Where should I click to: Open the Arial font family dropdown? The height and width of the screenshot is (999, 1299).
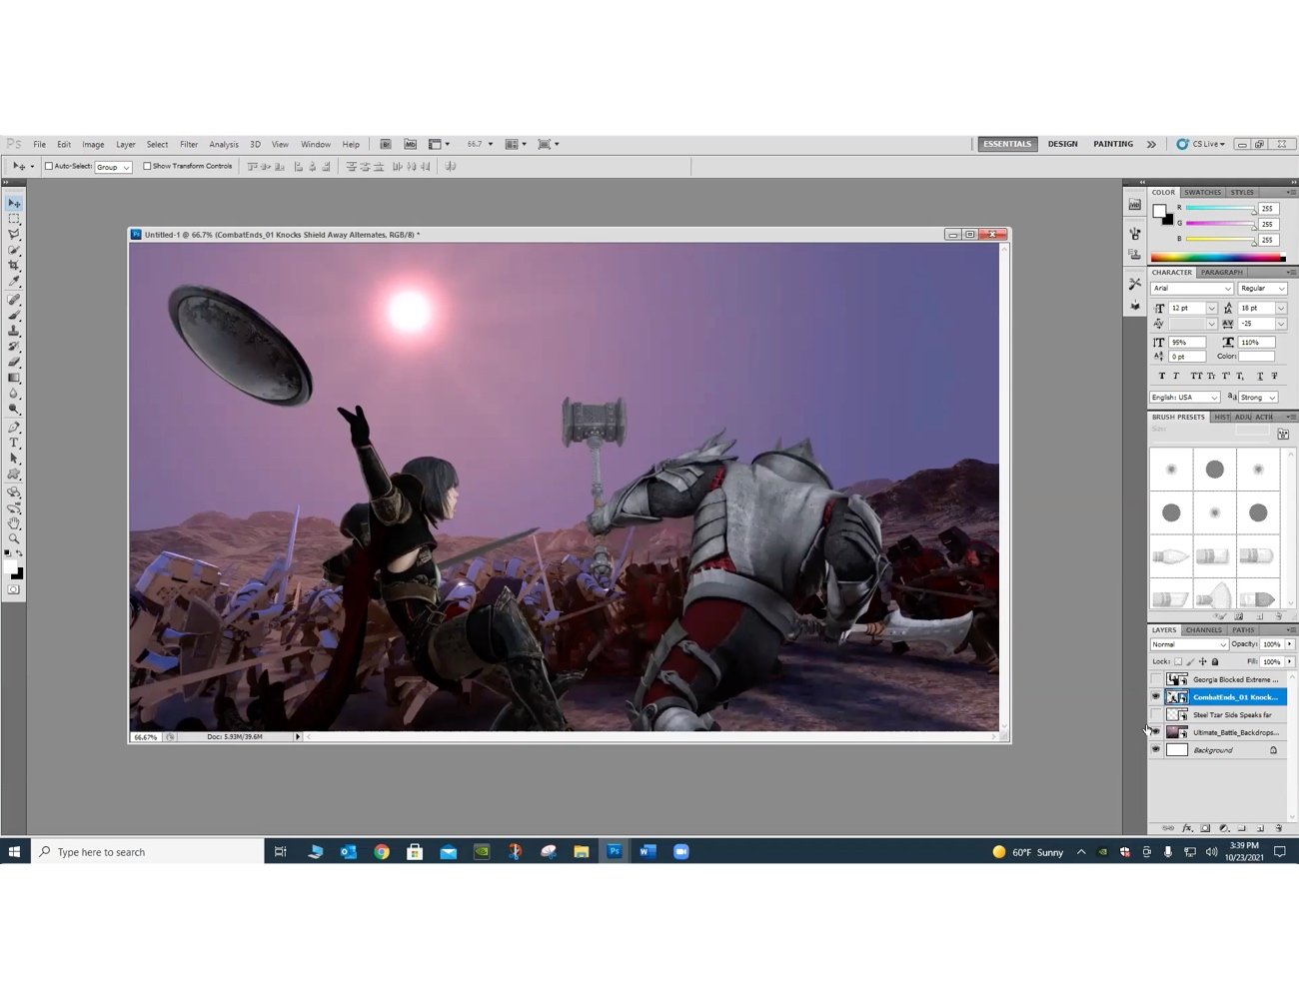[1192, 289]
